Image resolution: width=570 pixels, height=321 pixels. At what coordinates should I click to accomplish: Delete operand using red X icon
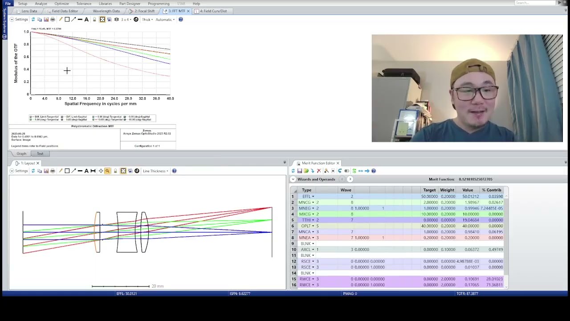click(319, 171)
